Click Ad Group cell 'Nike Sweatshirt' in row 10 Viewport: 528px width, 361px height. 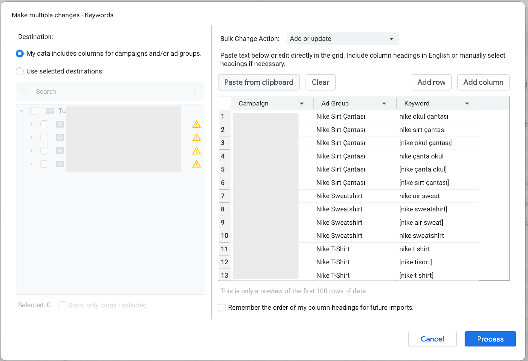click(355, 236)
